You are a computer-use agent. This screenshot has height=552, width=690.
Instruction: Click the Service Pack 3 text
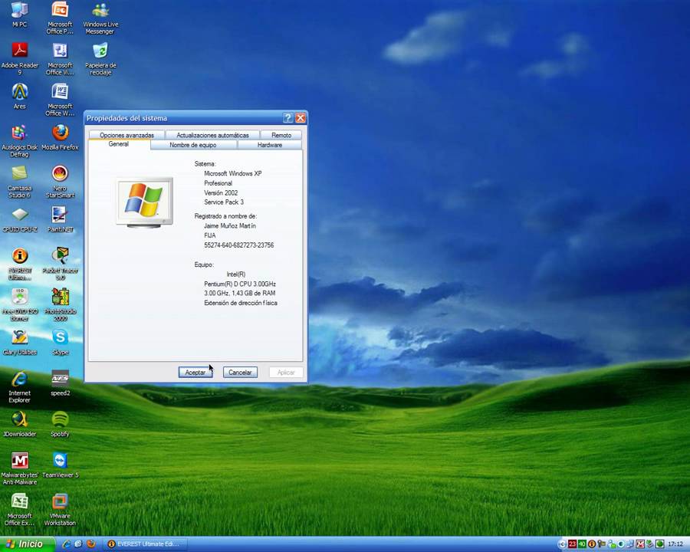[x=224, y=202]
